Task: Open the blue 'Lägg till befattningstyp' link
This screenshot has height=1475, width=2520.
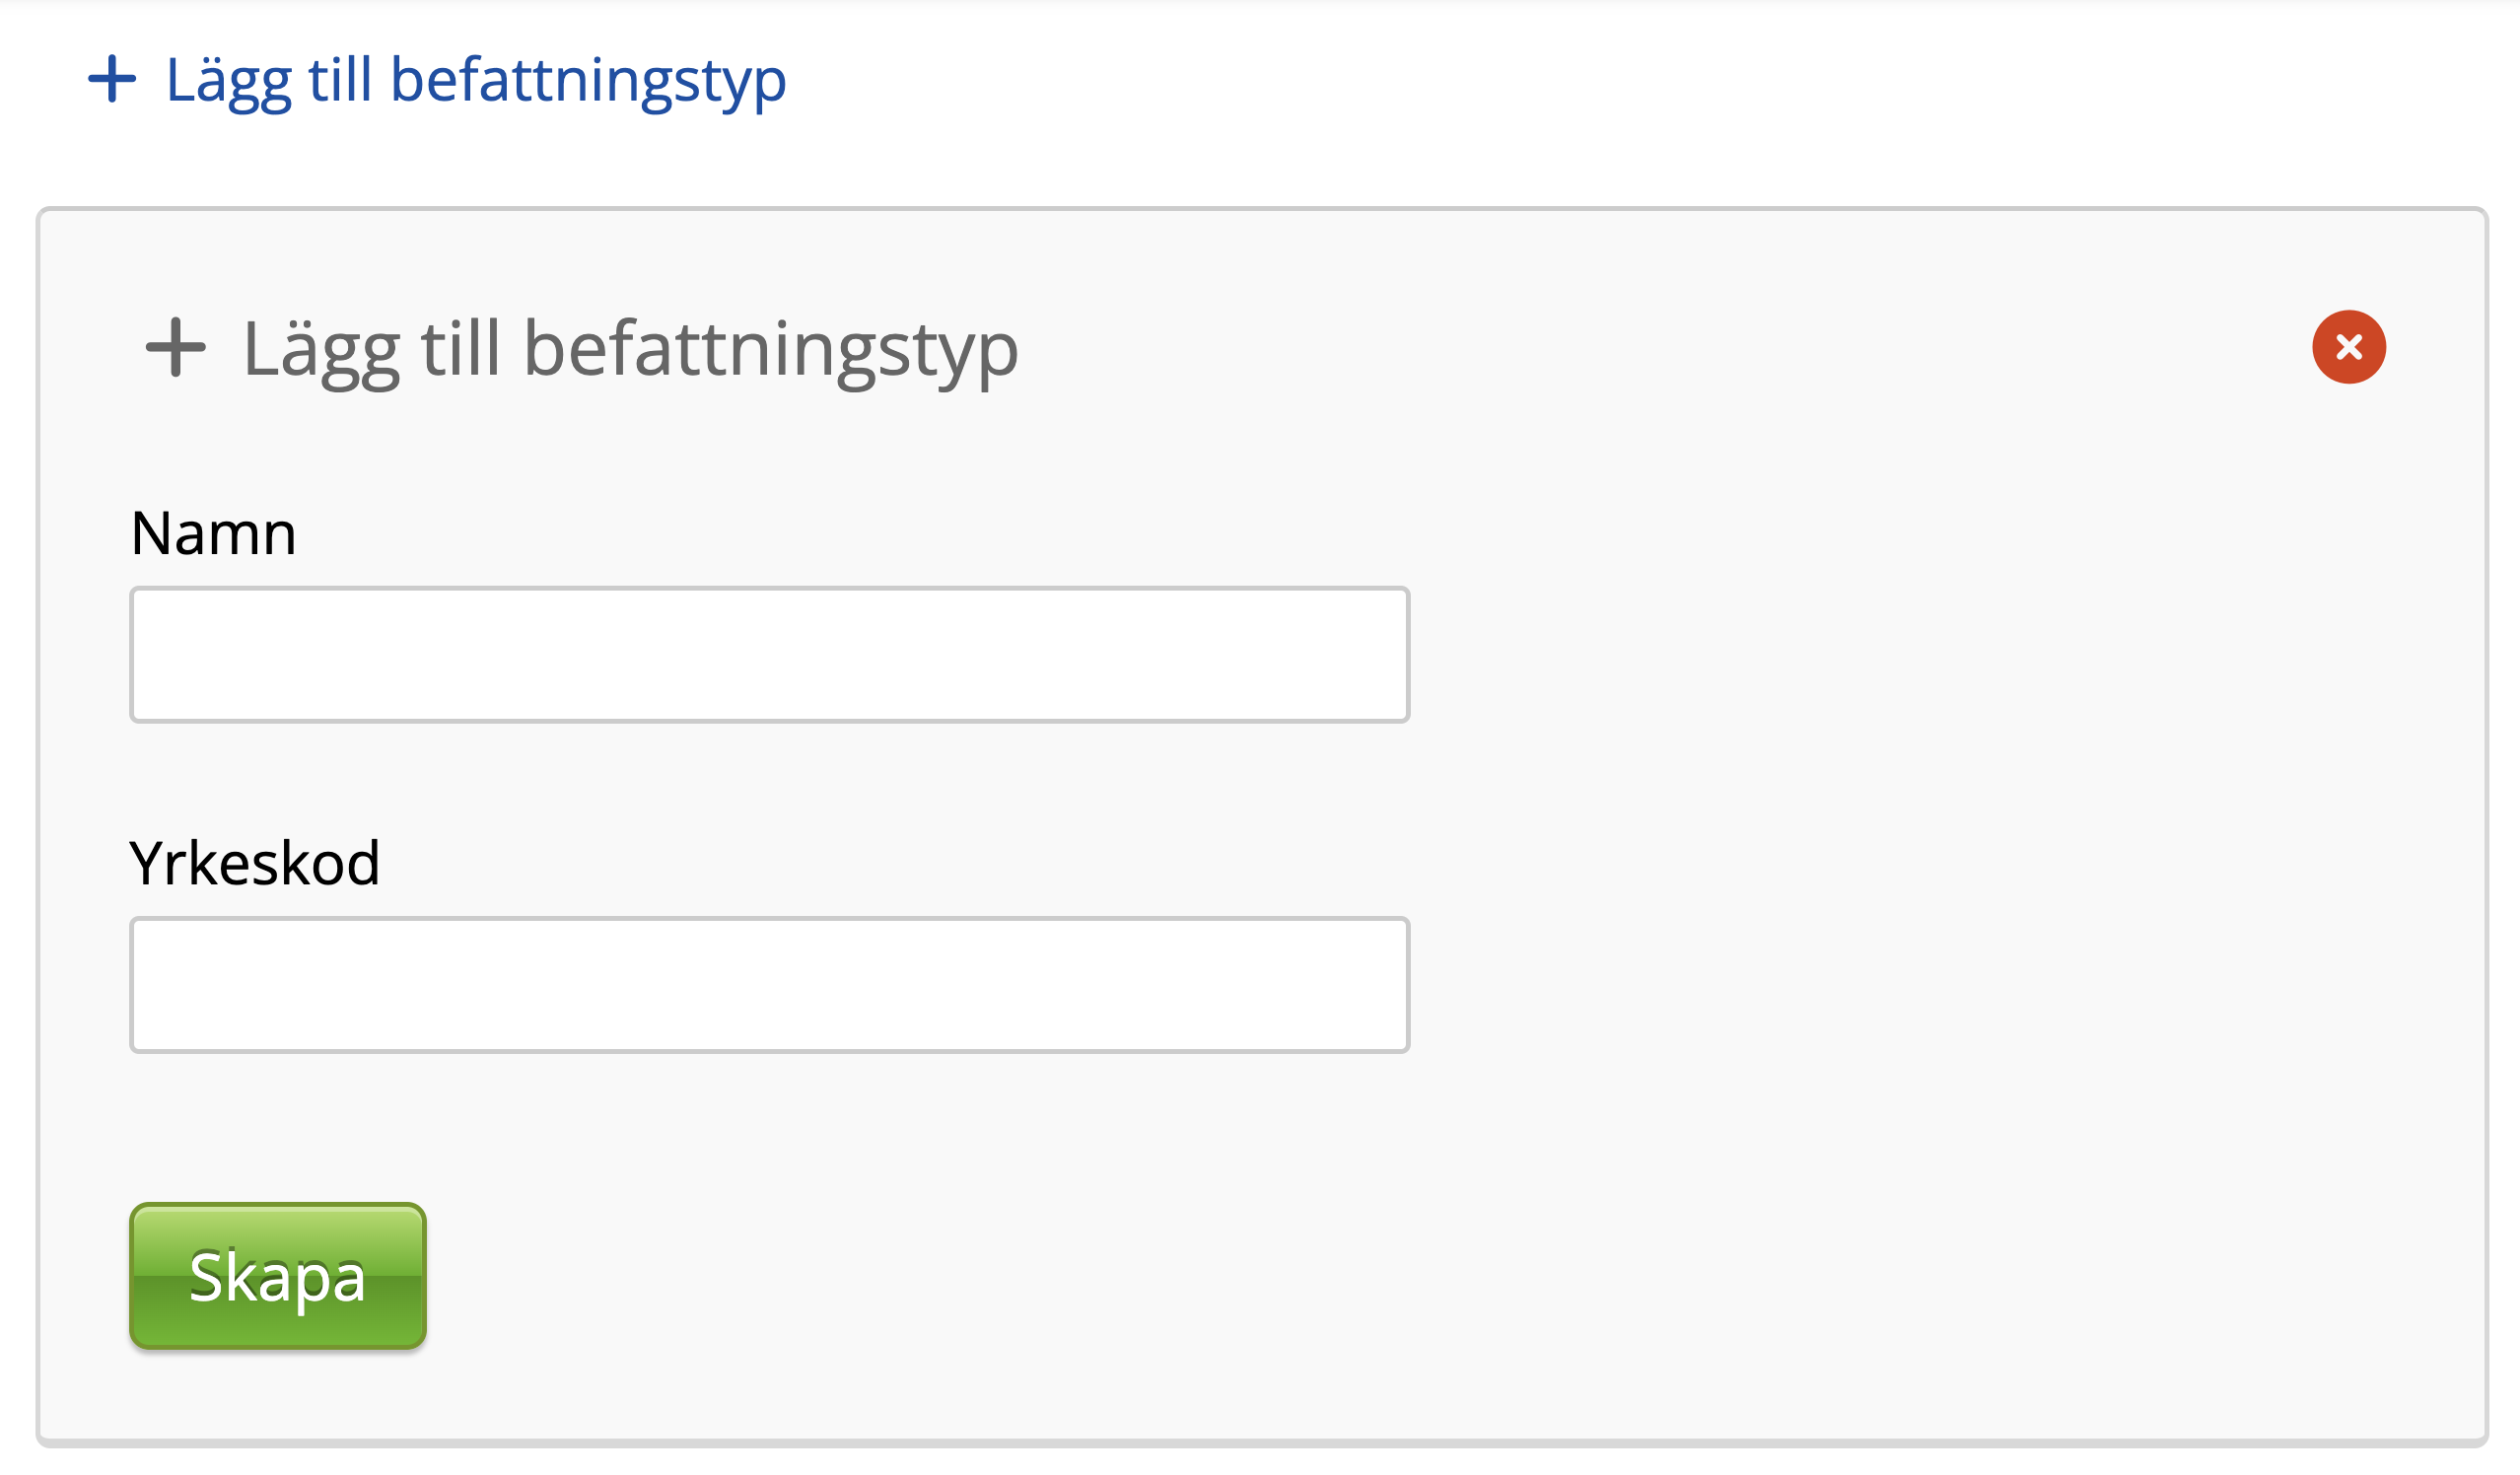Action: coord(476,79)
